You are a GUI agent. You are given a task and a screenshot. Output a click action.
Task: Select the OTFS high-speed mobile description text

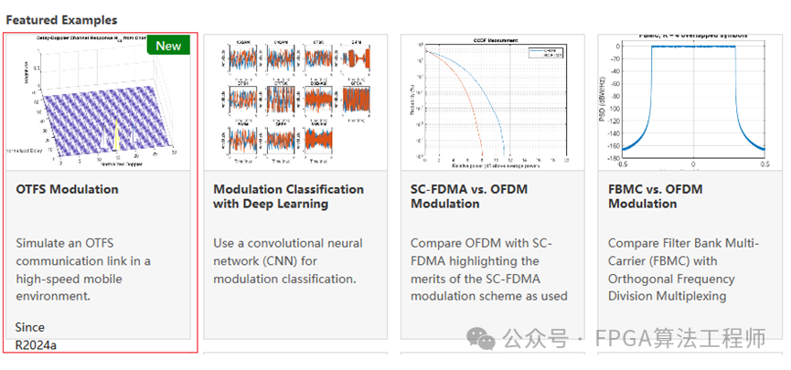coord(83,270)
